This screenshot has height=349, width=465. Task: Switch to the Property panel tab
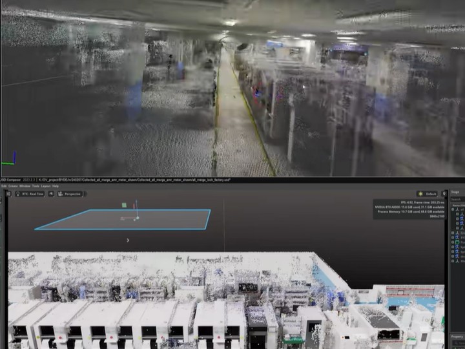coord(457,337)
